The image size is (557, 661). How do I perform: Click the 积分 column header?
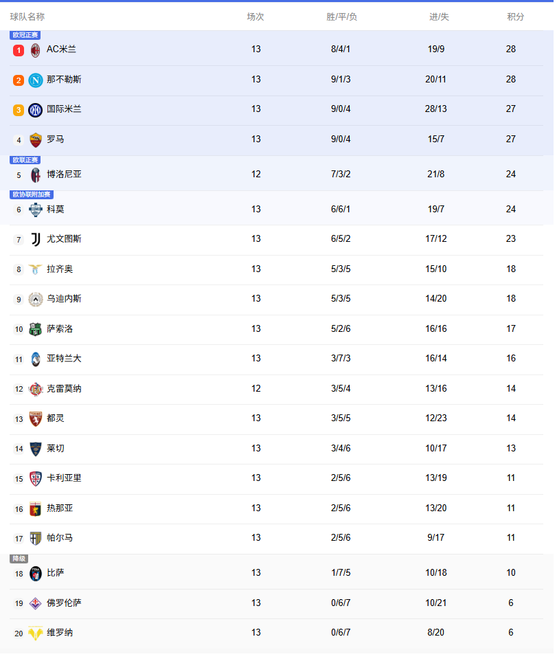tap(515, 16)
